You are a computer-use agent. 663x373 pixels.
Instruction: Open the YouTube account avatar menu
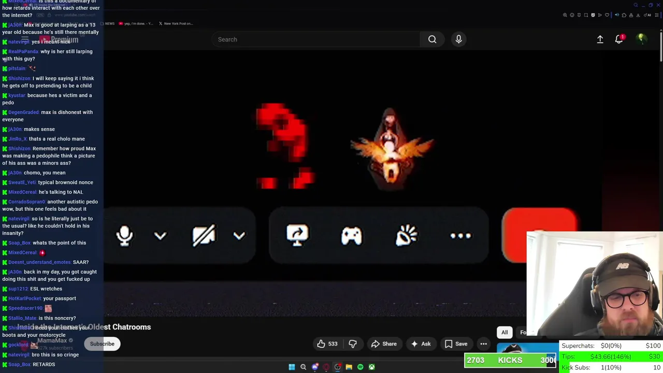641,39
